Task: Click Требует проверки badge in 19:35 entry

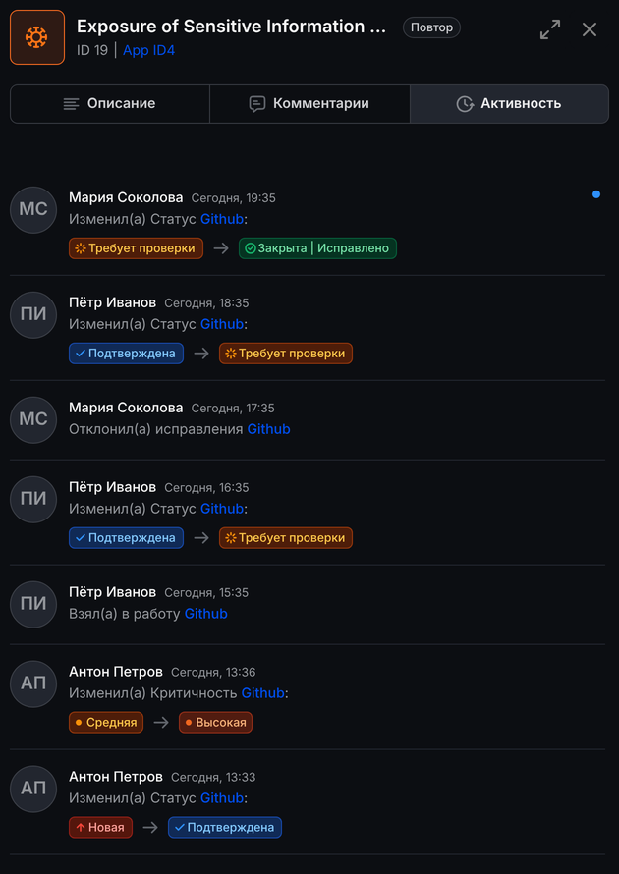Action: point(136,248)
